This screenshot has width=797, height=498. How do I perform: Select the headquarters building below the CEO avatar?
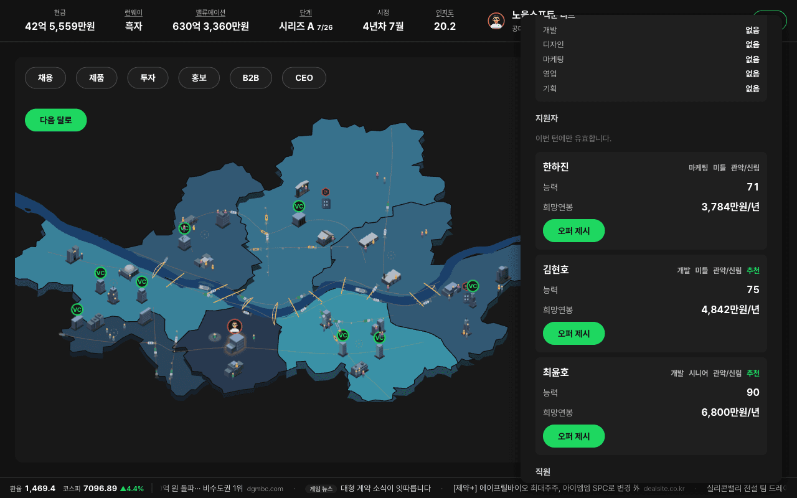click(x=235, y=344)
